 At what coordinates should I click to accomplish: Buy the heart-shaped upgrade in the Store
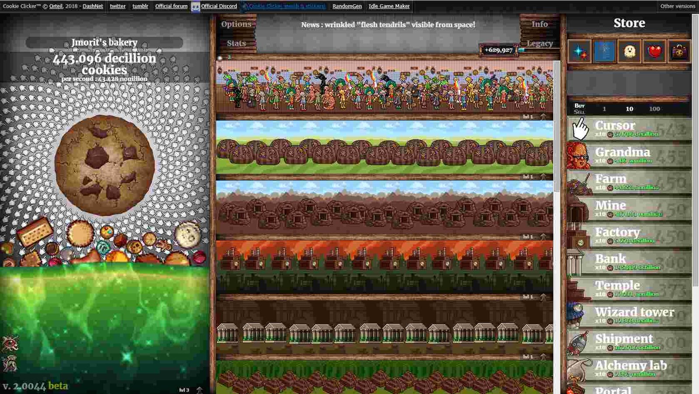pos(654,52)
